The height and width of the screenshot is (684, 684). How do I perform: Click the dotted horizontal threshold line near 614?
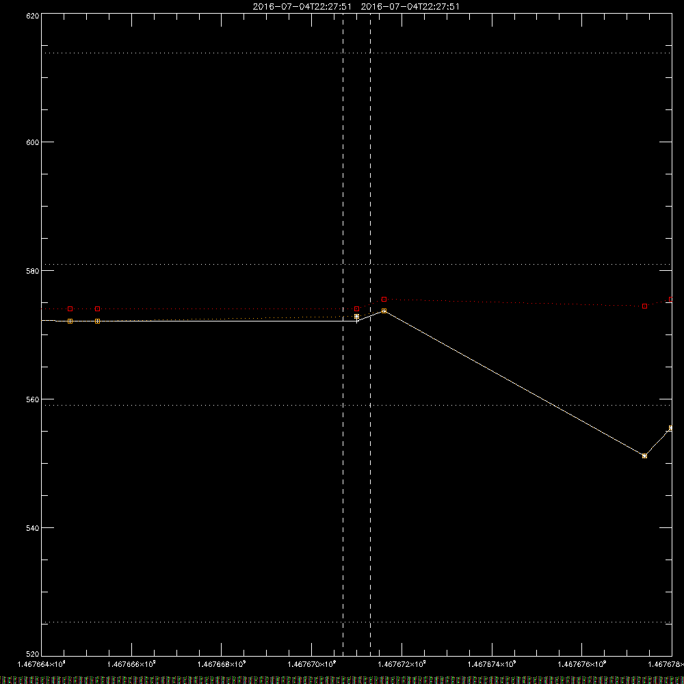356,53
